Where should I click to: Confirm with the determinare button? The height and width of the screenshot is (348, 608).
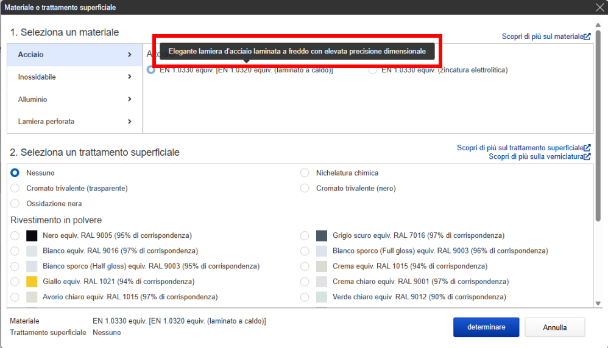486,327
